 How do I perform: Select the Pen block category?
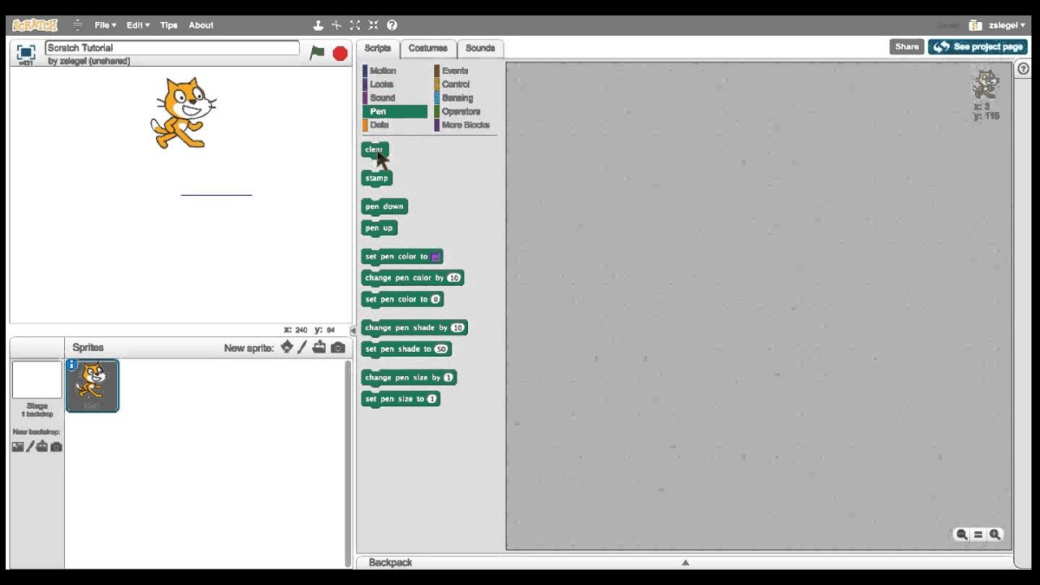tap(394, 111)
